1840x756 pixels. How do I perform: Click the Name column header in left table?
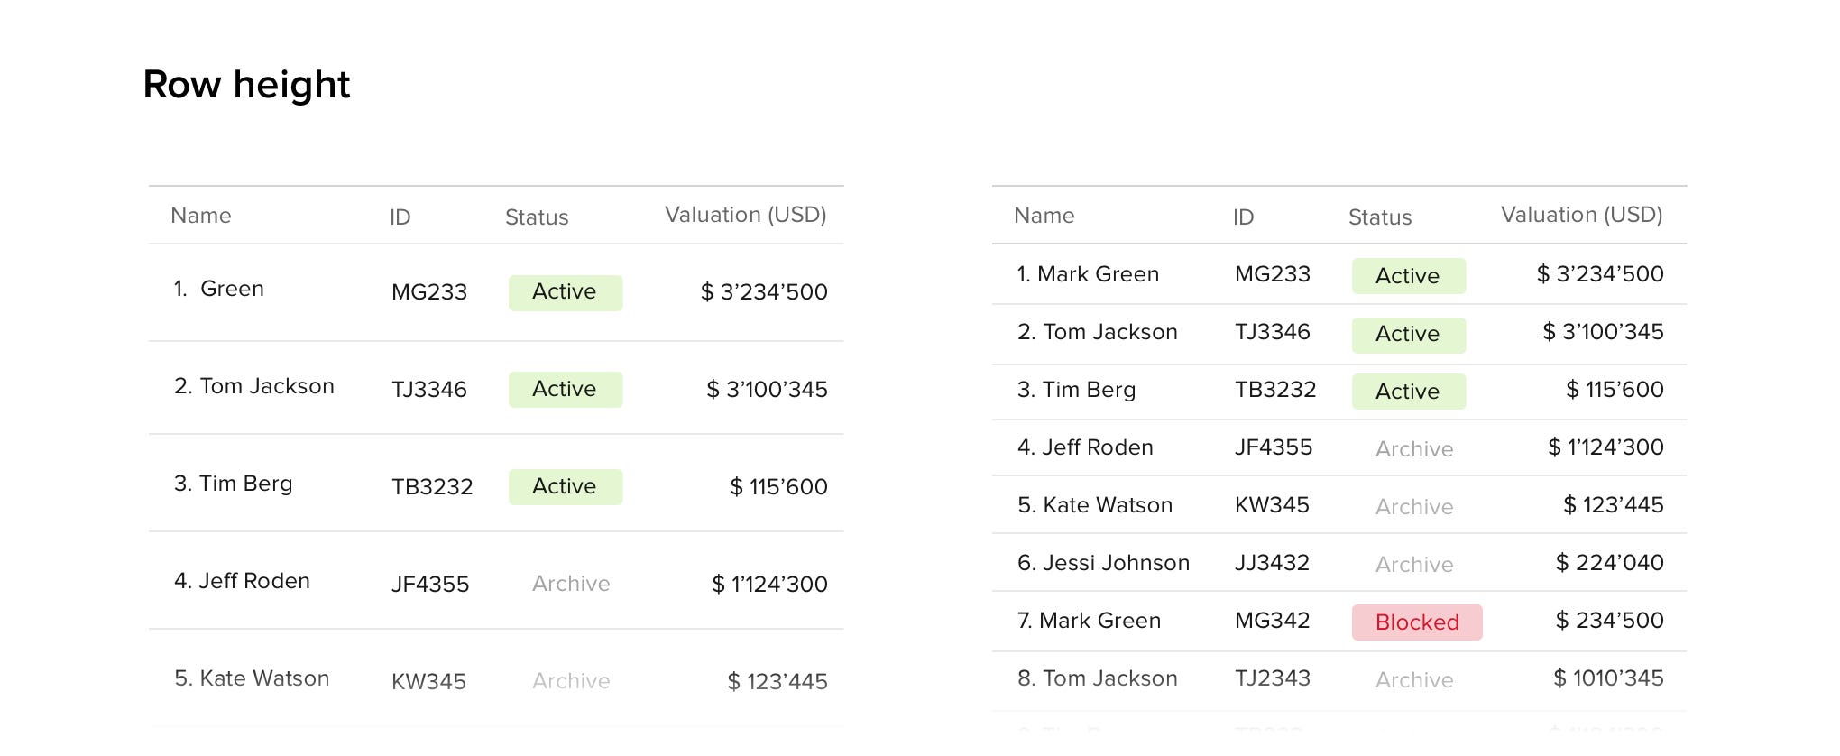[x=200, y=216]
